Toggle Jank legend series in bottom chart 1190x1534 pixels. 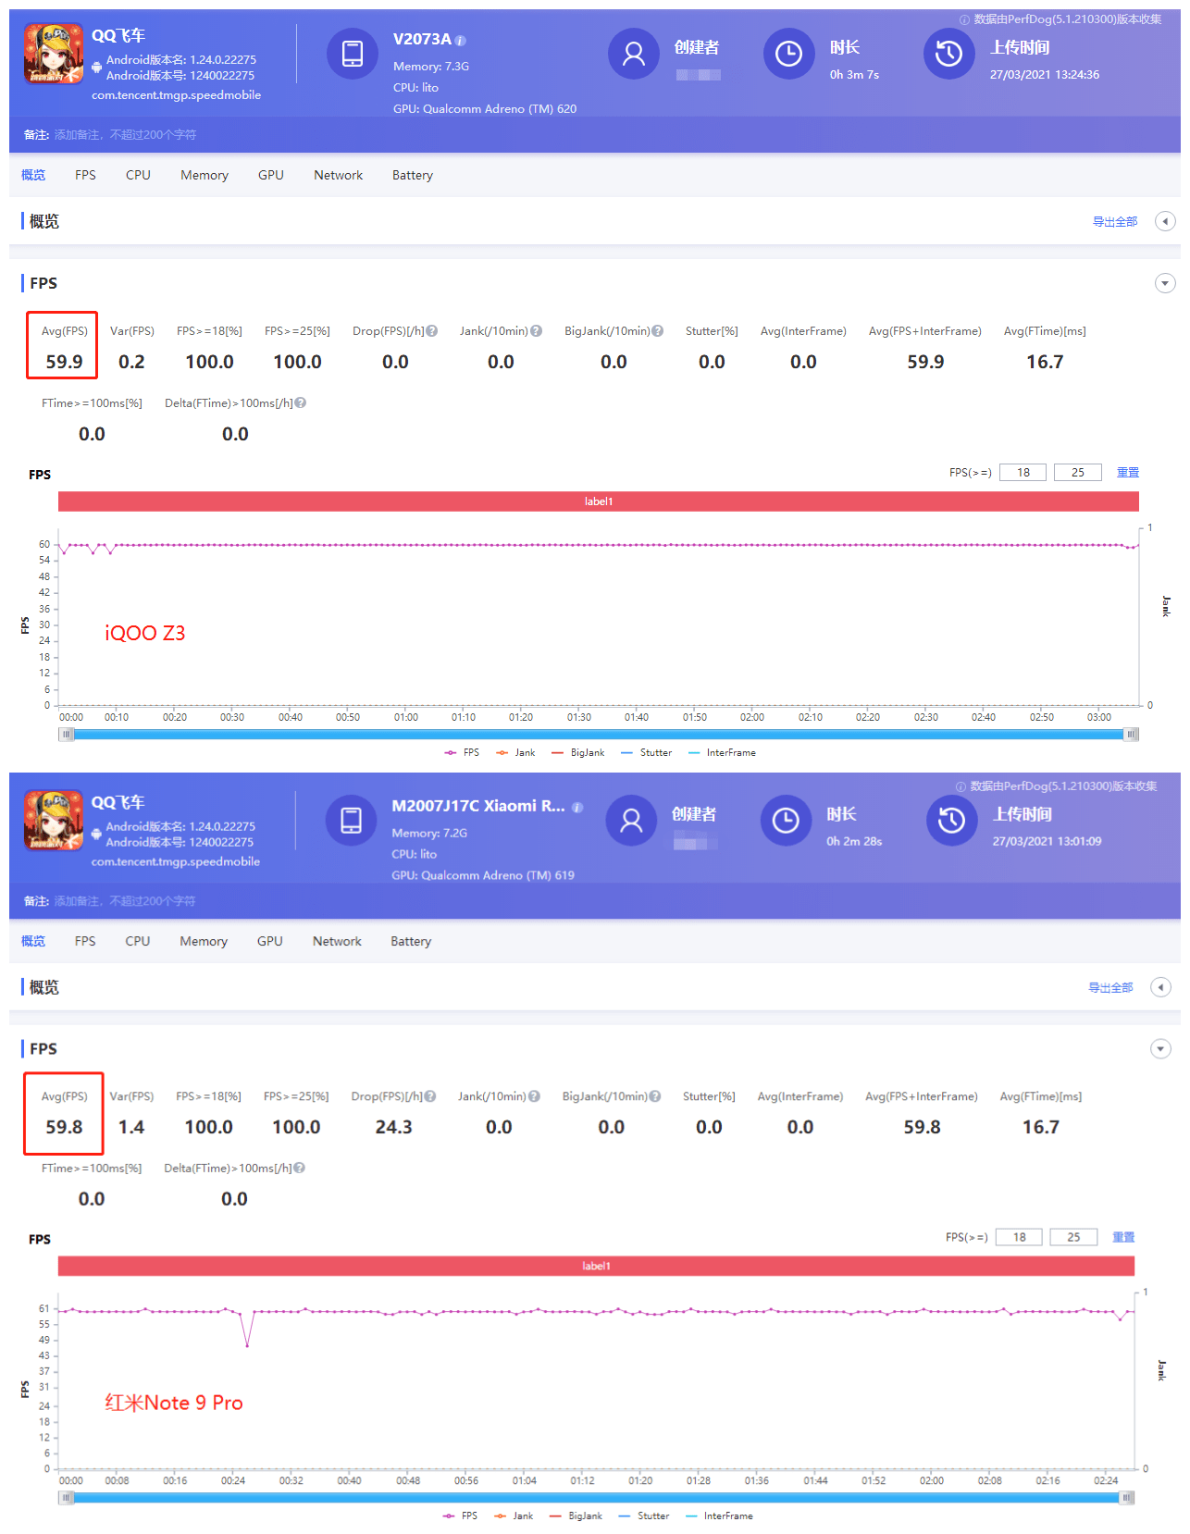514,1516
